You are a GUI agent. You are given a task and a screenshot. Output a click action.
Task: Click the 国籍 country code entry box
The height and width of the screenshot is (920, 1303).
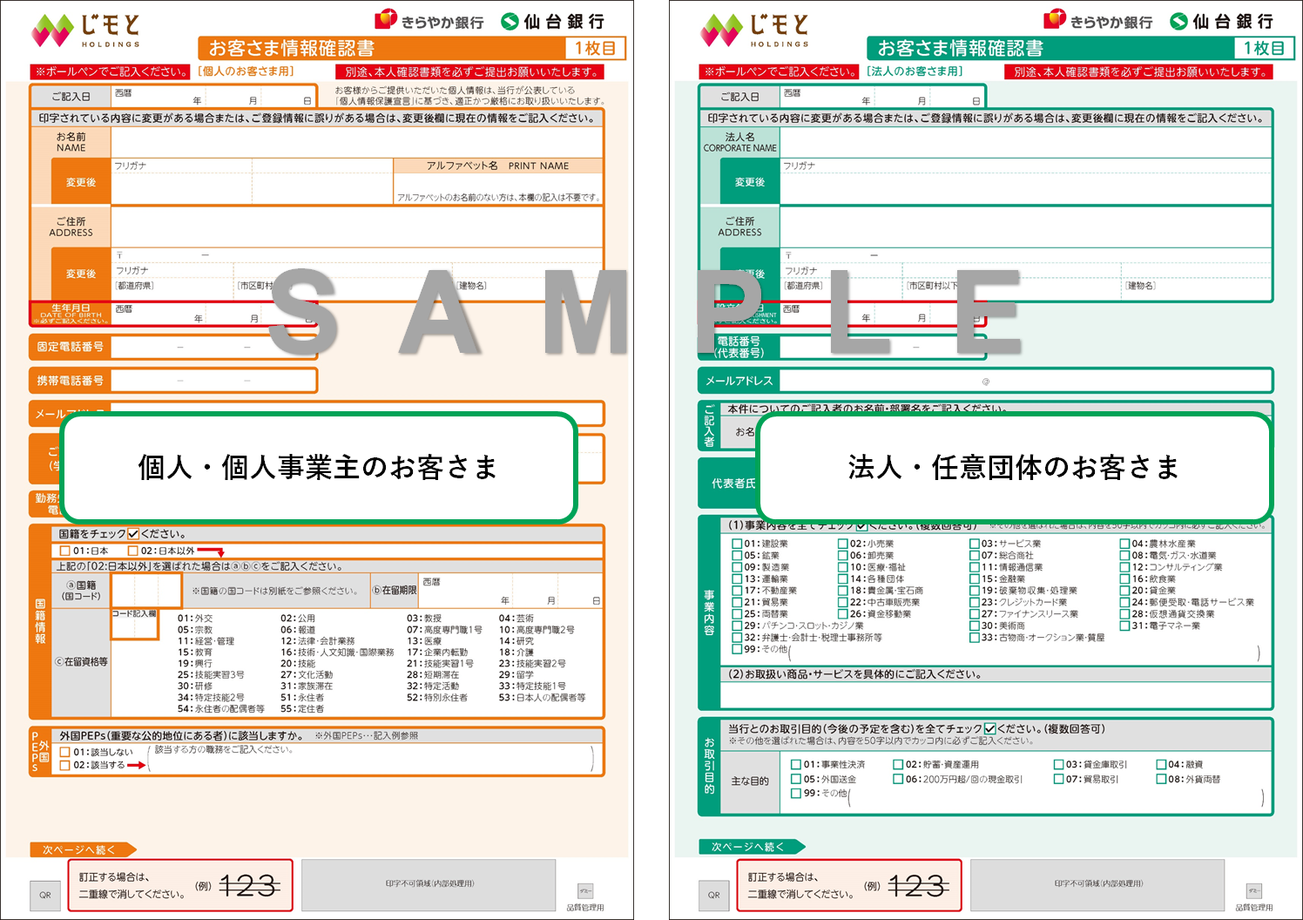point(145,591)
